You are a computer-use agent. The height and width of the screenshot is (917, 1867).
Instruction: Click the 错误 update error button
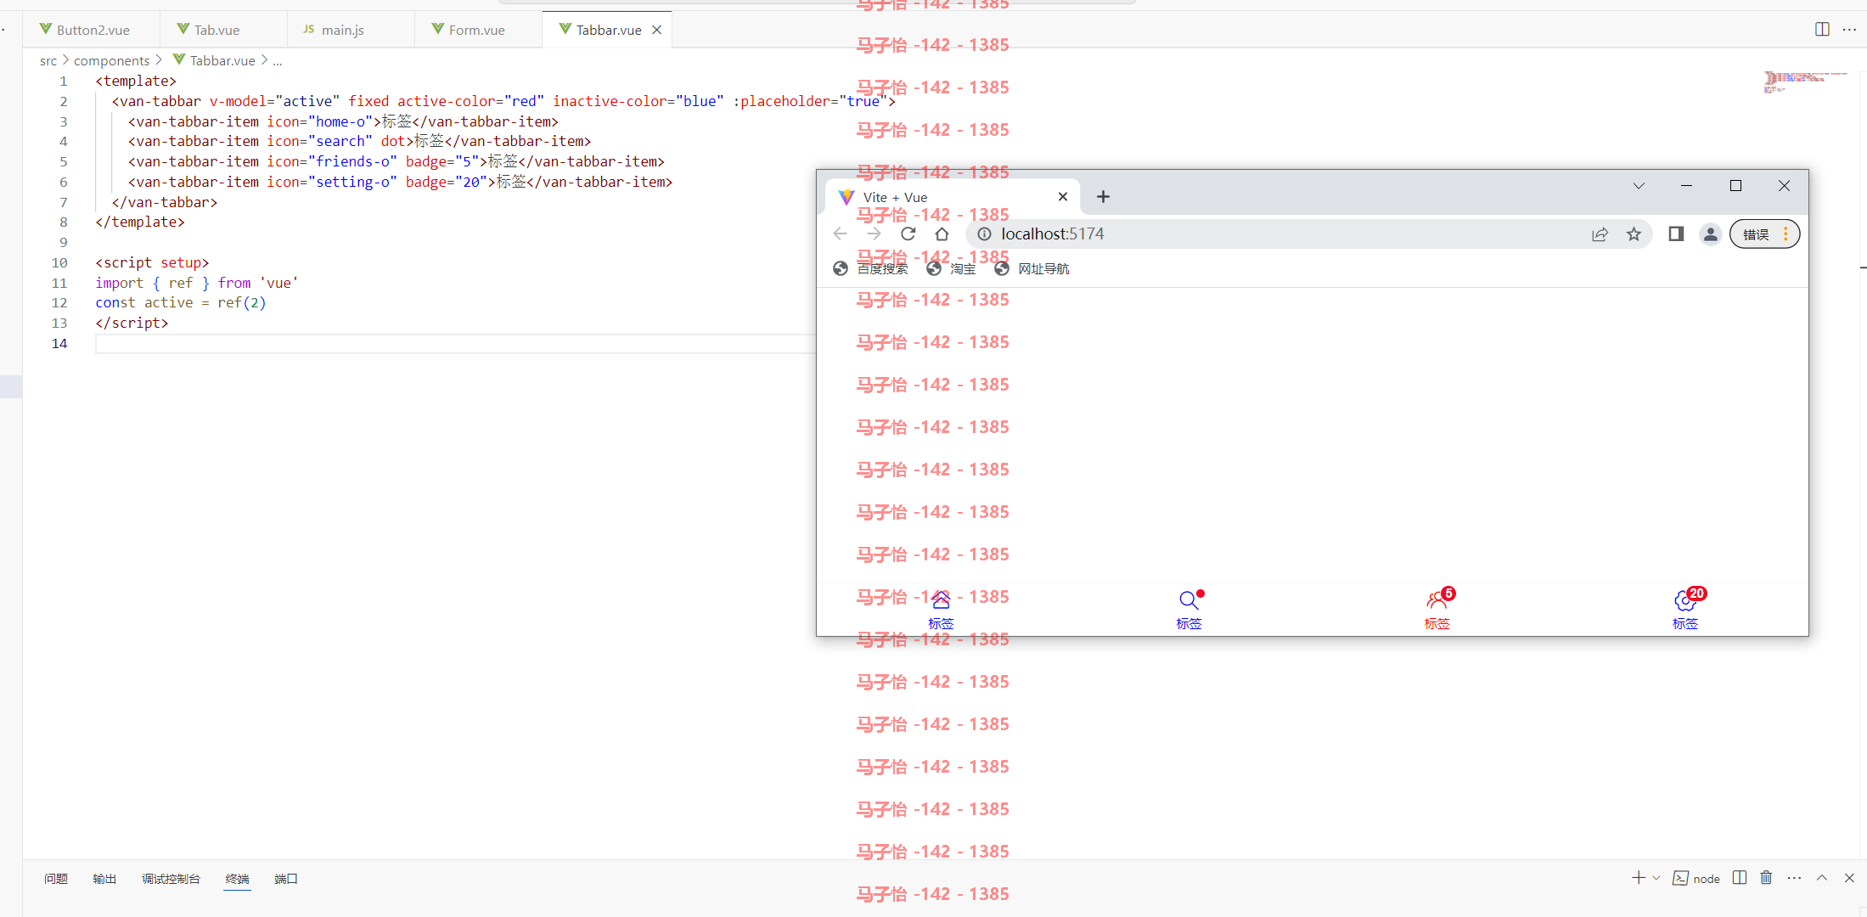1764,234
